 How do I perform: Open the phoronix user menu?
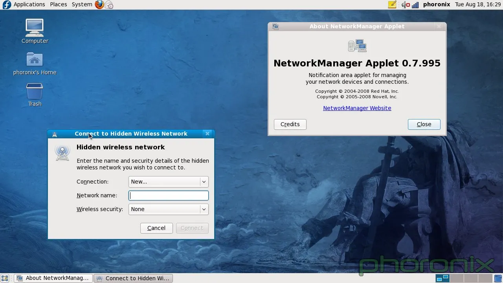click(x=437, y=5)
